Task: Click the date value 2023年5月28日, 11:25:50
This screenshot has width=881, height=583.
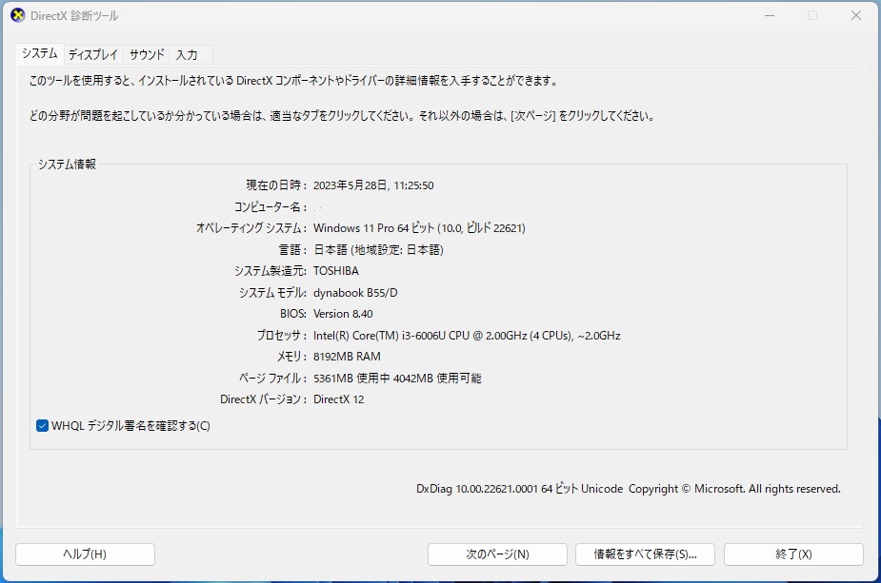Action: pyautogui.click(x=373, y=185)
